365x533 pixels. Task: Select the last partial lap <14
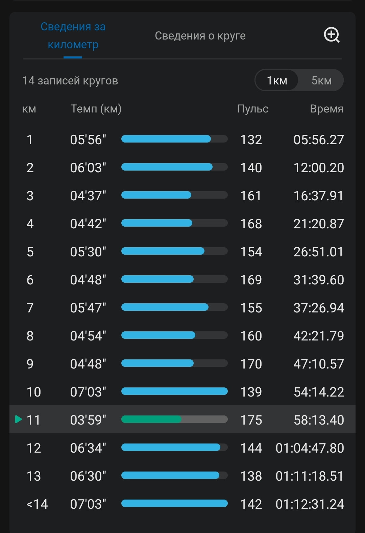pyautogui.click(x=182, y=504)
